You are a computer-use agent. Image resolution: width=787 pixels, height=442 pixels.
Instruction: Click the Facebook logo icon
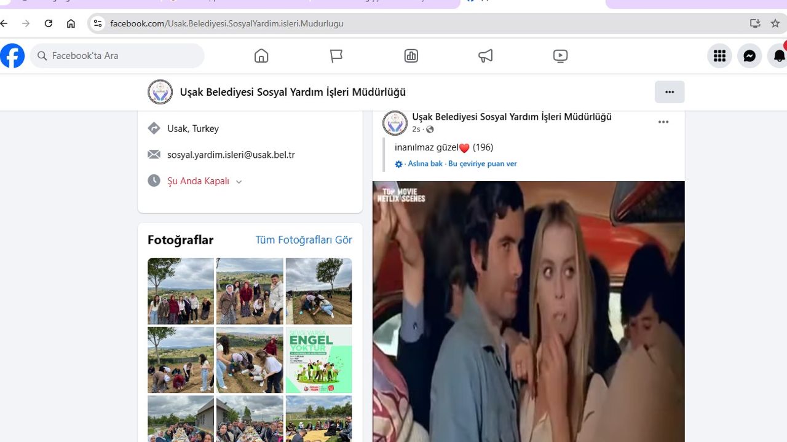pyautogui.click(x=12, y=56)
